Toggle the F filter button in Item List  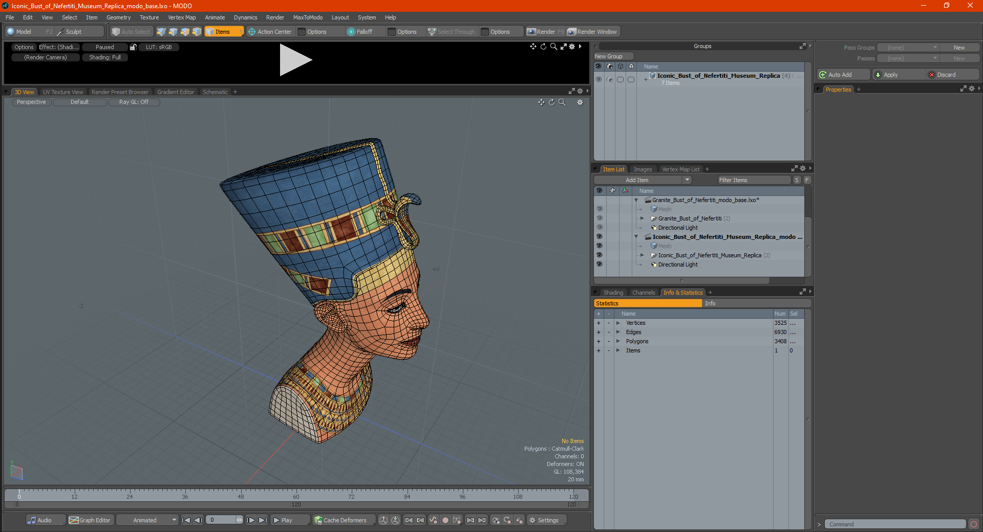807,180
